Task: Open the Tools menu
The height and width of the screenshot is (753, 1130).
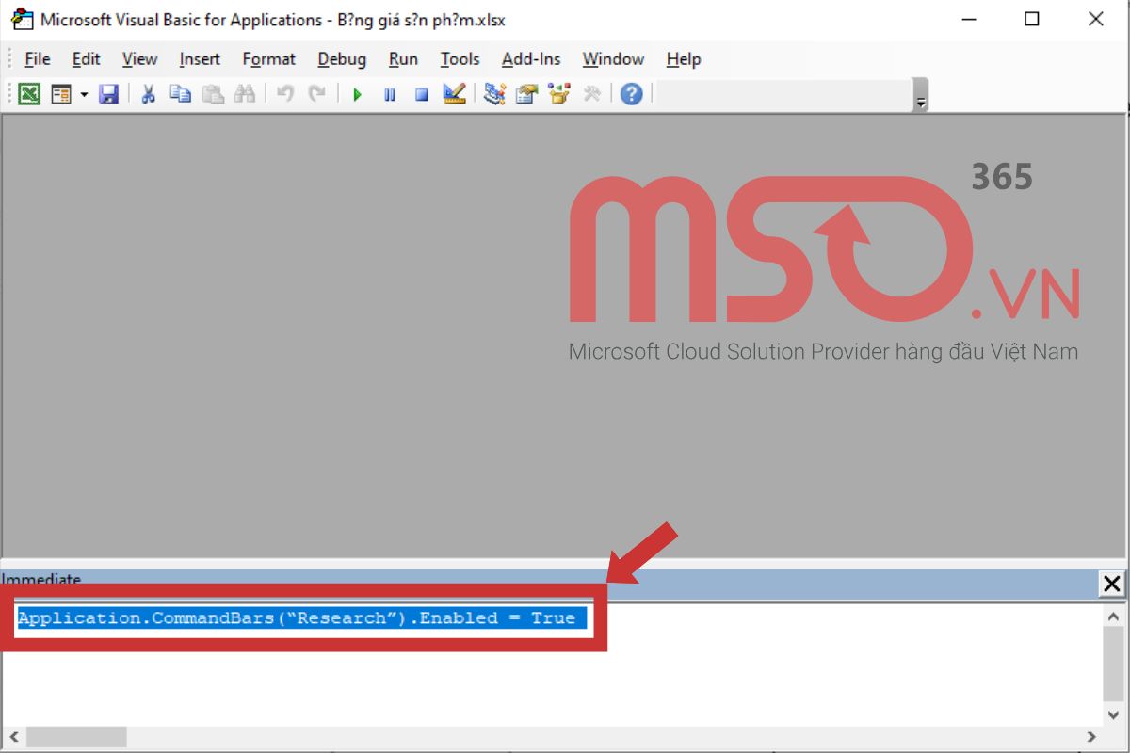Action: (460, 58)
